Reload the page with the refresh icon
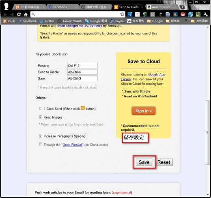The width and height of the screenshot is (211, 198). tap(19, 14)
